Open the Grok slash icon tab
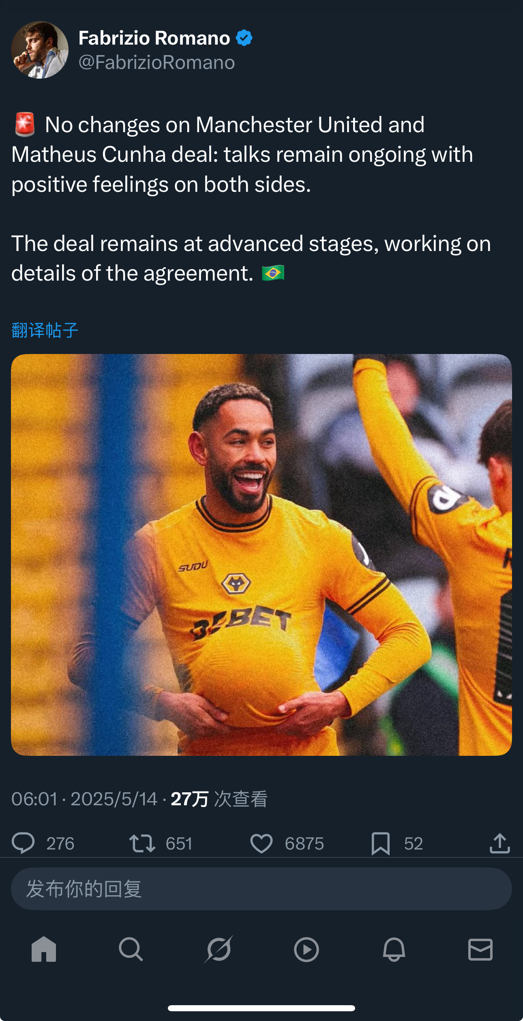This screenshot has width=523, height=1021. [x=219, y=949]
